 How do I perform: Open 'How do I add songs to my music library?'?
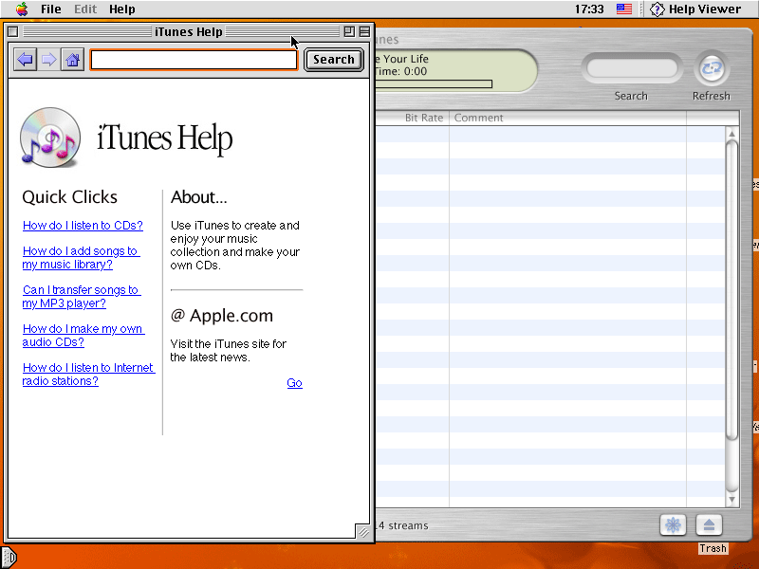coord(81,257)
